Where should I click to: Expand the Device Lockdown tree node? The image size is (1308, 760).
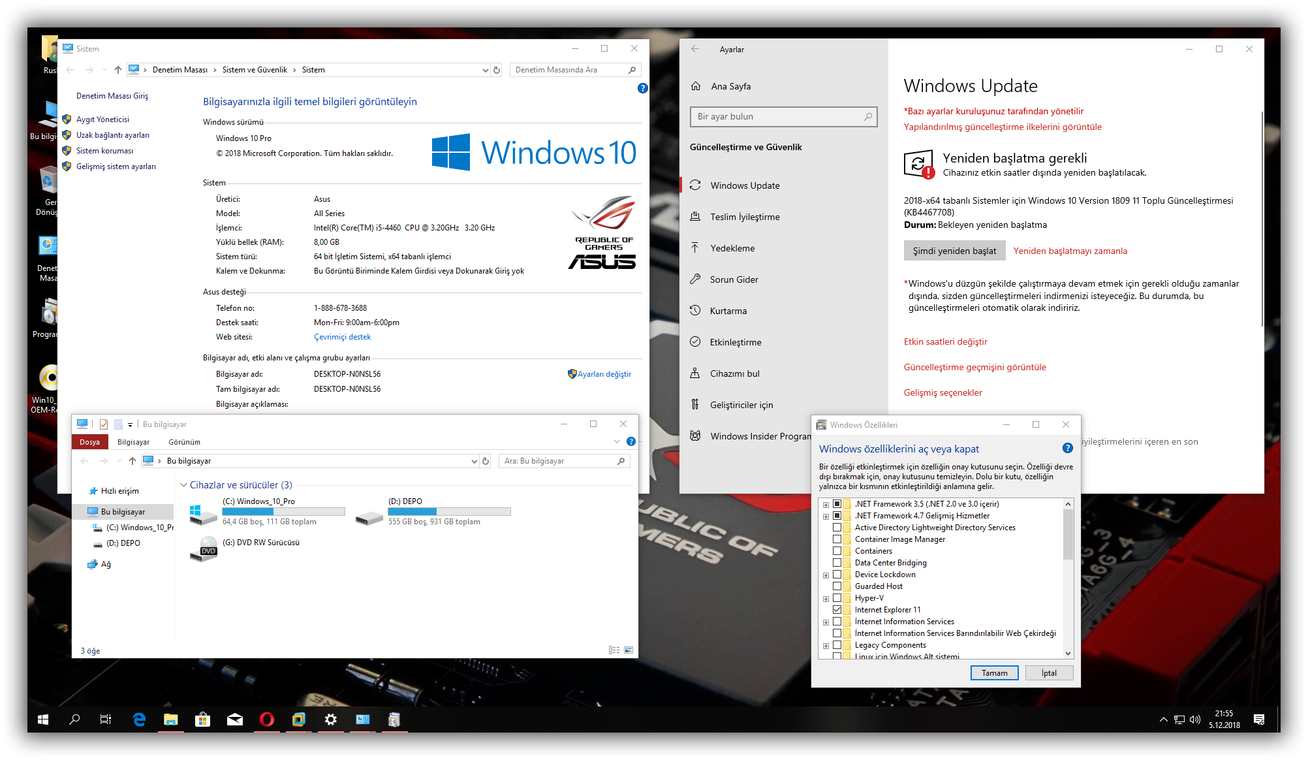(x=826, y=575)
